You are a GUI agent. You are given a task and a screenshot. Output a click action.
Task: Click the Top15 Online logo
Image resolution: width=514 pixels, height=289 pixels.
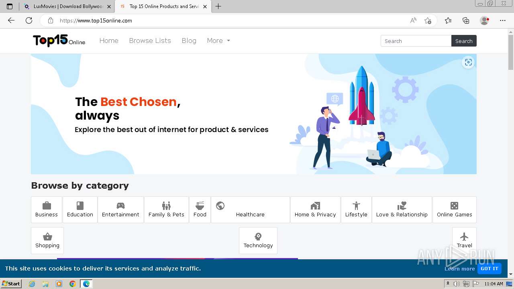pyautogui.click(x=59, y=41)
